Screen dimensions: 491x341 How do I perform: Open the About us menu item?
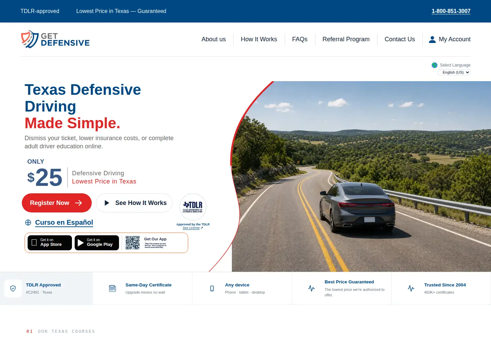(x=213, y=39)
